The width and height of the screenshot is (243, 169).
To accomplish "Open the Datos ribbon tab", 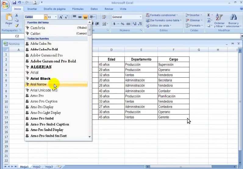I will tap(94, 9).
